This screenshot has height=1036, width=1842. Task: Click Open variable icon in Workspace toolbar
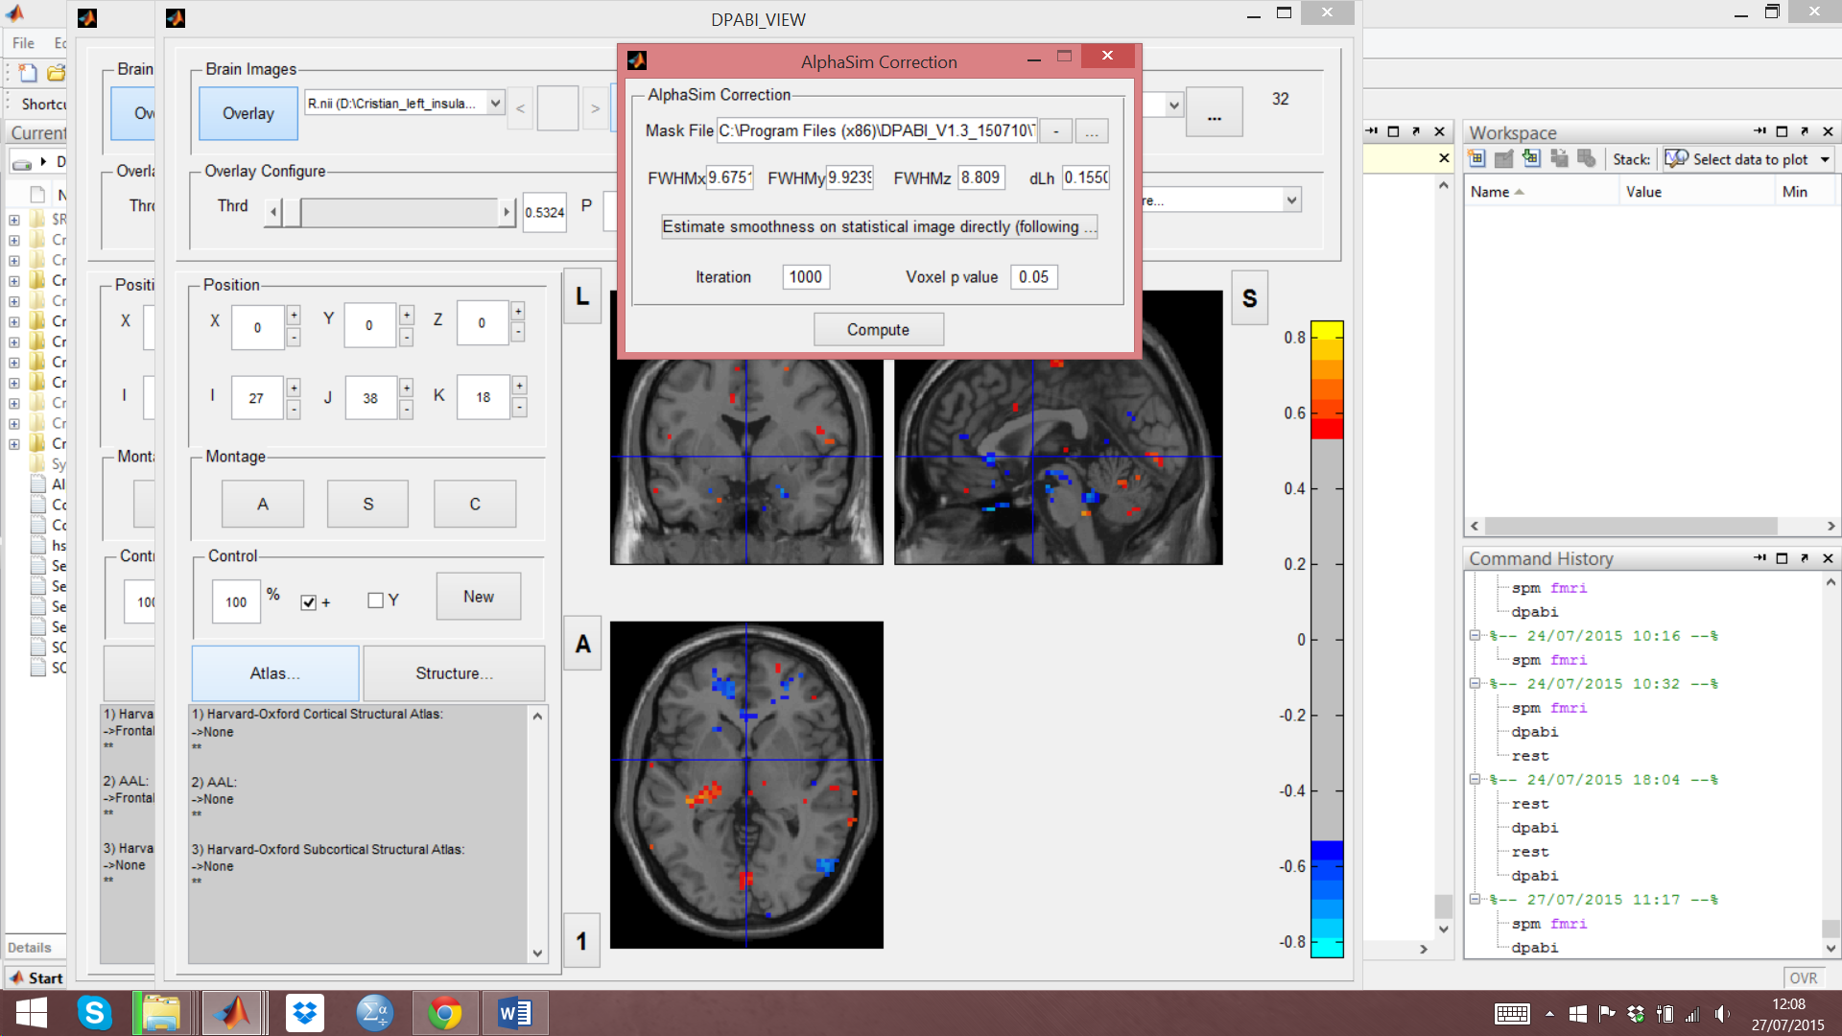[1503, 159]
